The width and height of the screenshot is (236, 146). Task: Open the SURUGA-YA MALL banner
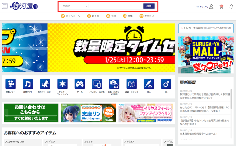206,55
